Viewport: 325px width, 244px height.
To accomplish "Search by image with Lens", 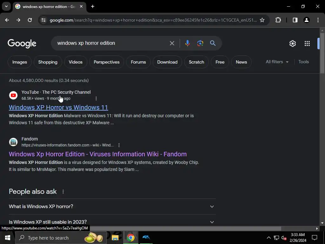I will (200, 43).
